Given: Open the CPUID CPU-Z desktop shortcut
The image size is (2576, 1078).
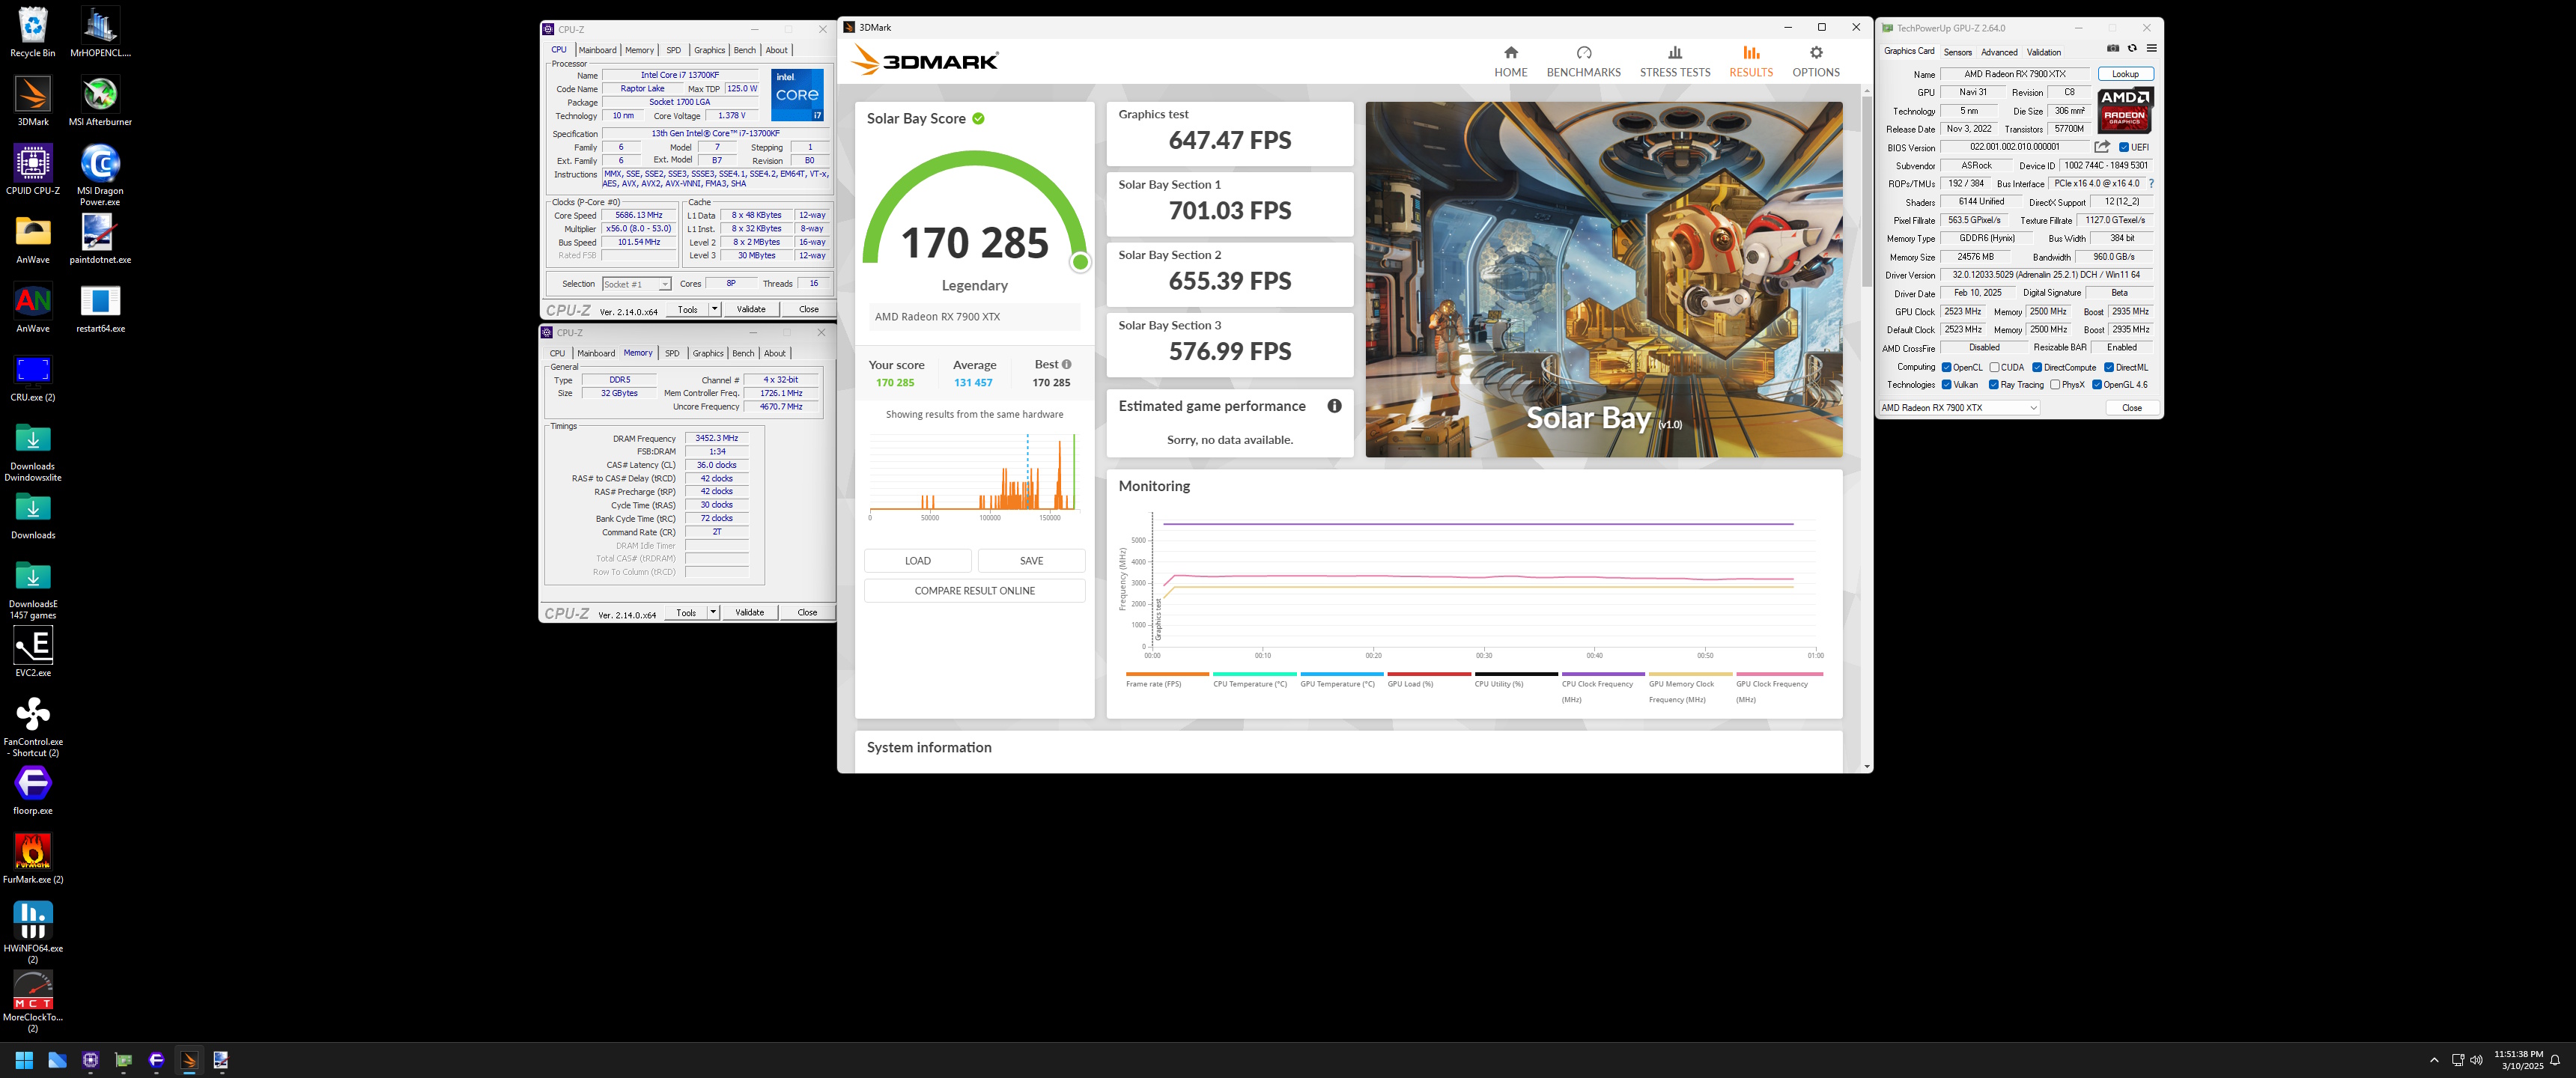Looking at the screenshot, I should [x=33, y=170].
